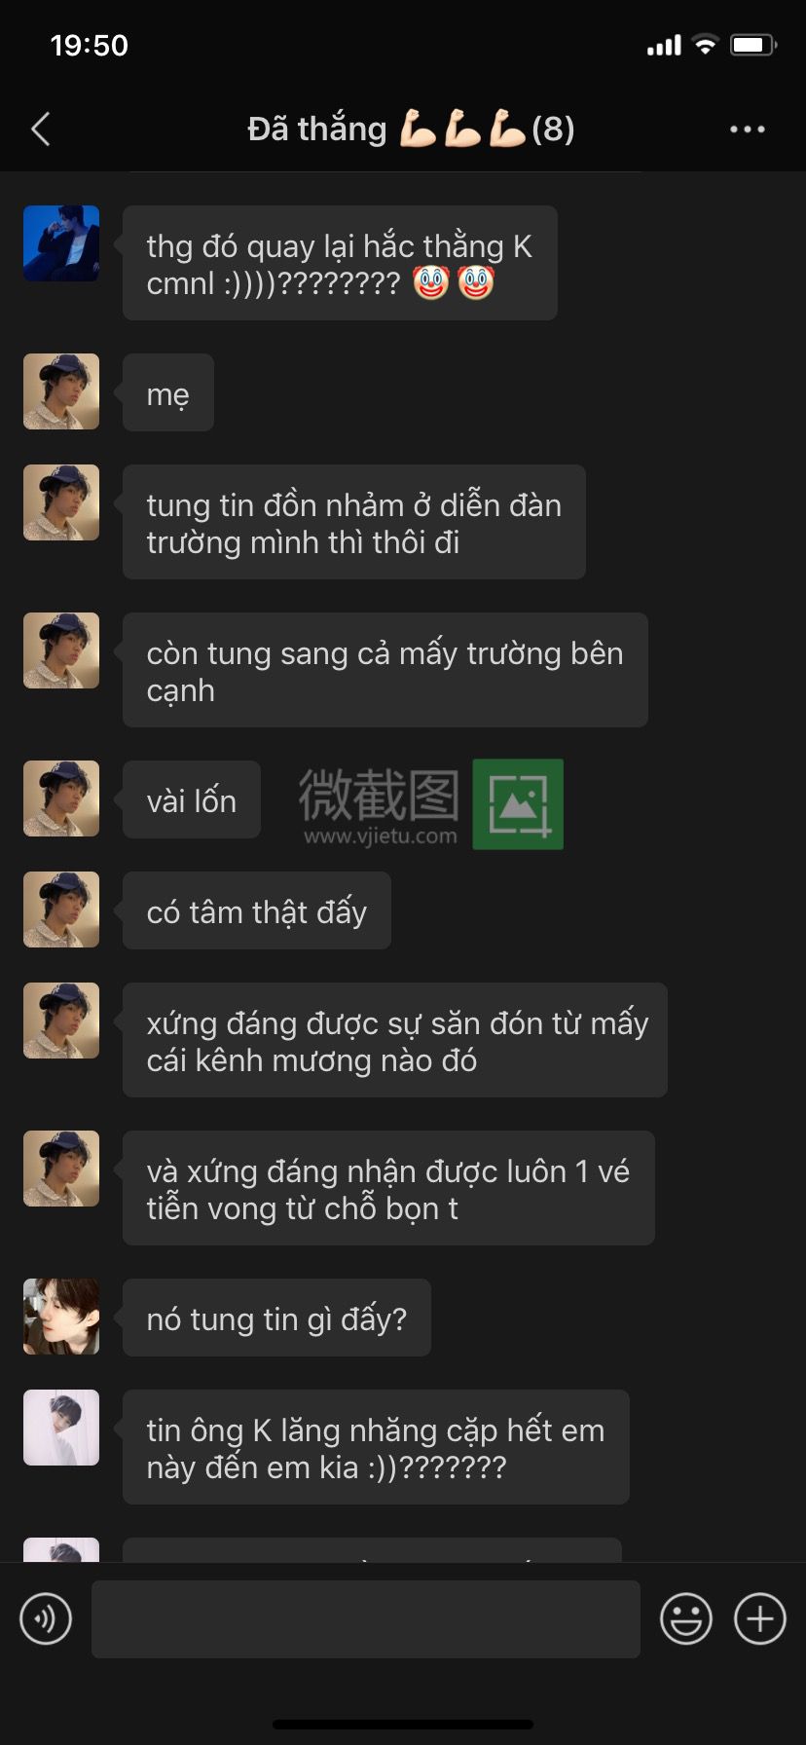Select the "vài lốn" message bubble

tap(192, 799)
